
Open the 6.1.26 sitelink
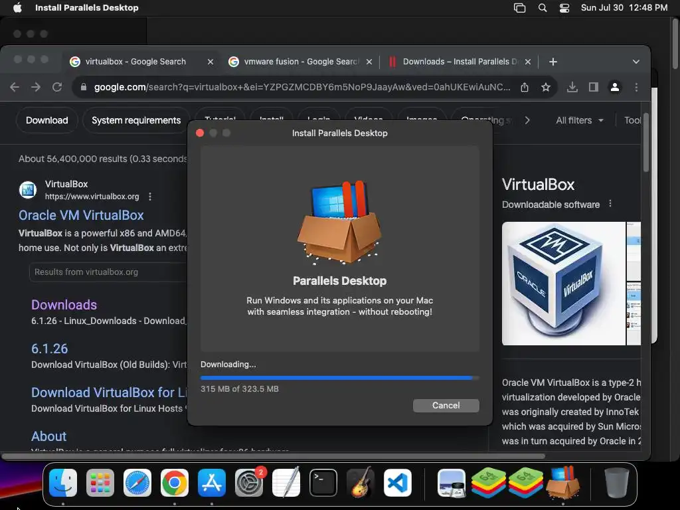(x=49, y=349)
